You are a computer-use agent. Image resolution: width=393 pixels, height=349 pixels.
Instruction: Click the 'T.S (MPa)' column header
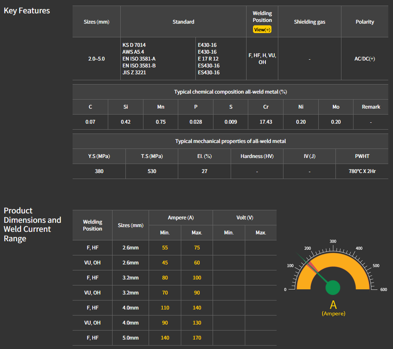[152, 156]
